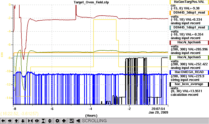Click the VAL=229.9 readout text

coord(196,76)
